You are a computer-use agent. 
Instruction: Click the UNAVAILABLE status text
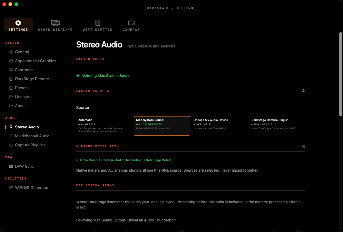263,124
